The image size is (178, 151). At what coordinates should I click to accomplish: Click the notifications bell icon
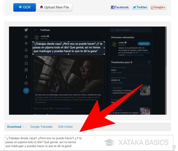tap(26, 50)
